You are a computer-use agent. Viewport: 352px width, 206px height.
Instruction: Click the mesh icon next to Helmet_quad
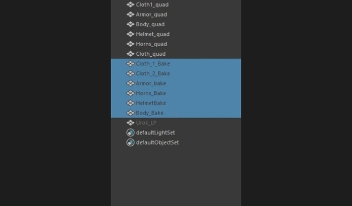pos(130,34)
